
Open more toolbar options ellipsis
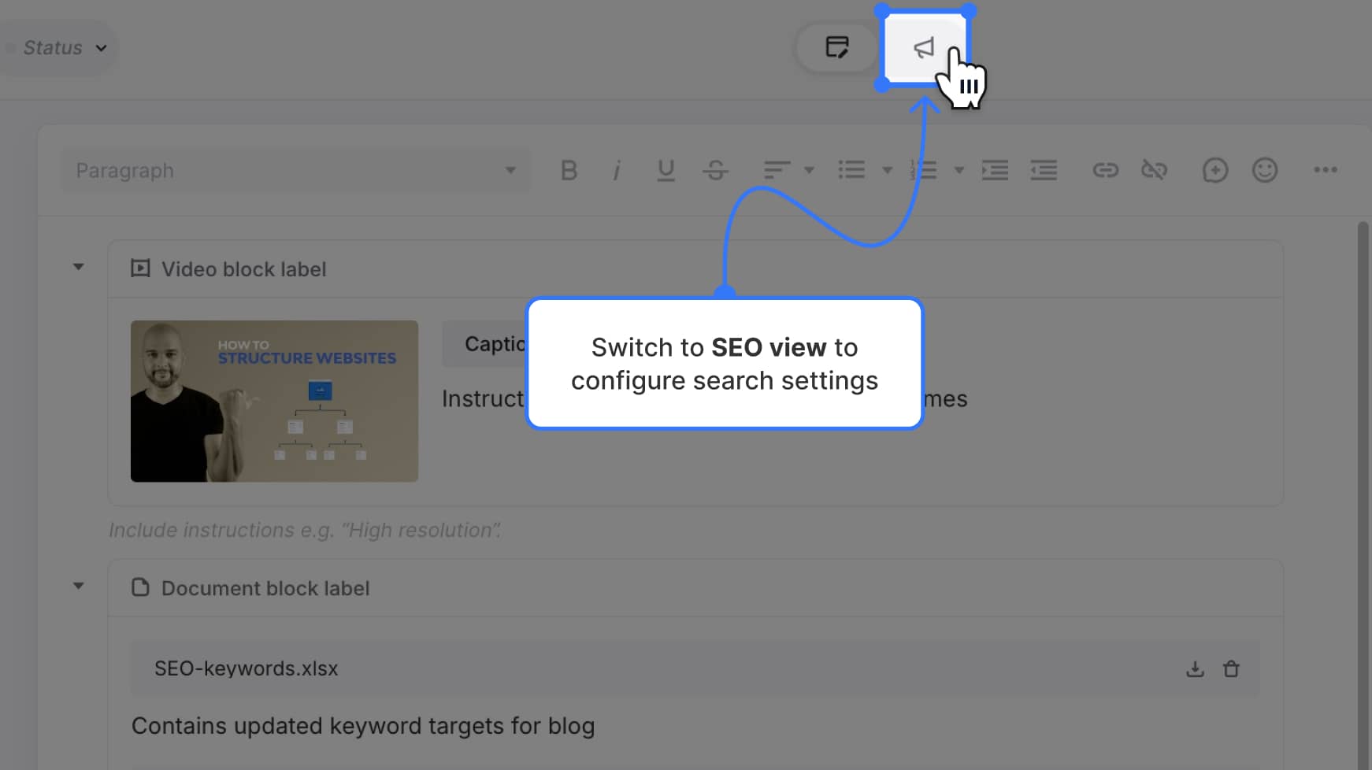(1326, 170)
